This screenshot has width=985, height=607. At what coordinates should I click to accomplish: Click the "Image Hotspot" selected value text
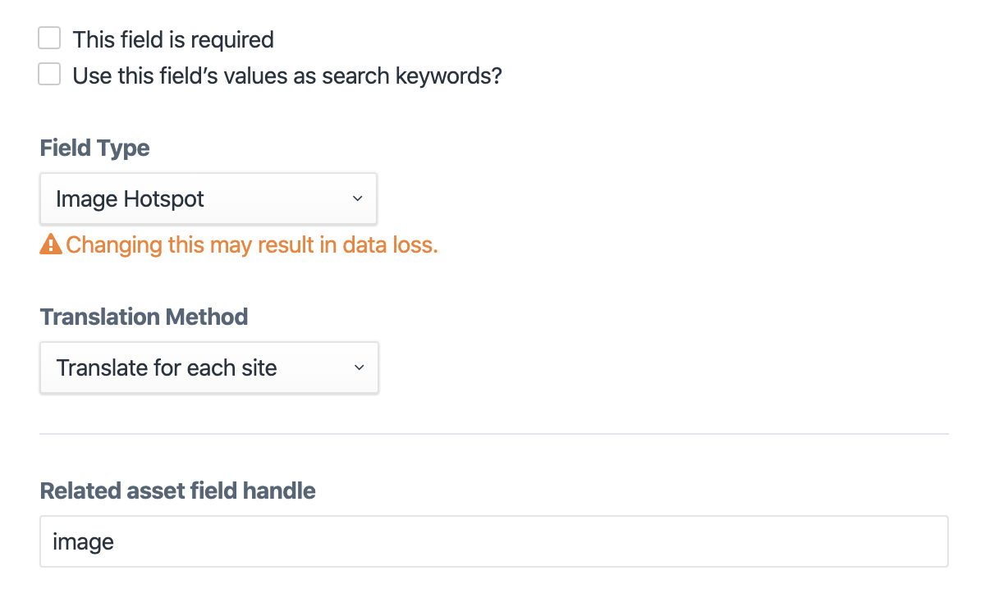click(x=130, y=199)
